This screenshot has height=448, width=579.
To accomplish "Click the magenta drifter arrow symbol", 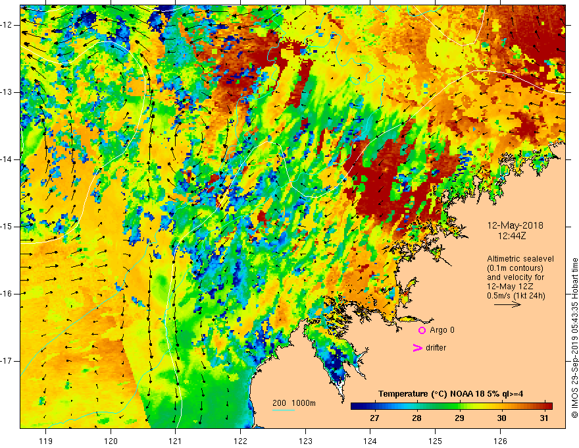I will pos(418,348).
